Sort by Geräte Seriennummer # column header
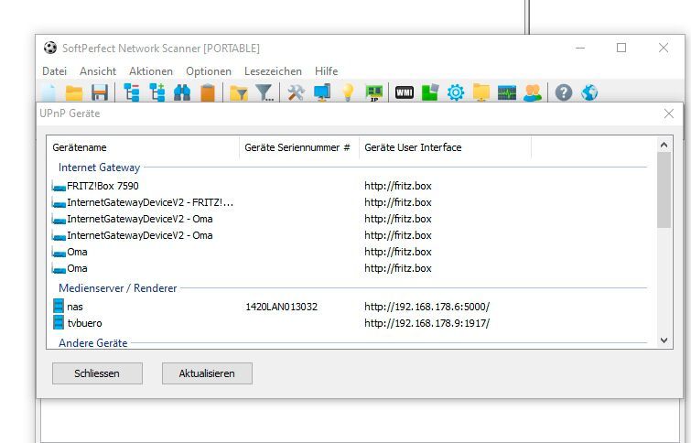 [299, 147]
